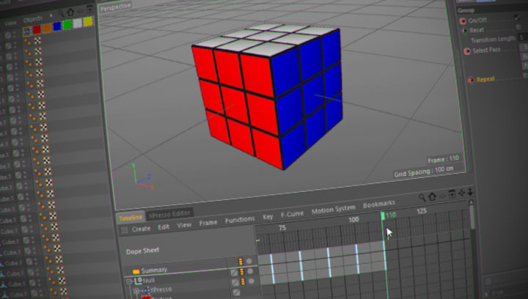Open the Key menu
This screenshot has width=528, height=299.
[x=268, y=217]
